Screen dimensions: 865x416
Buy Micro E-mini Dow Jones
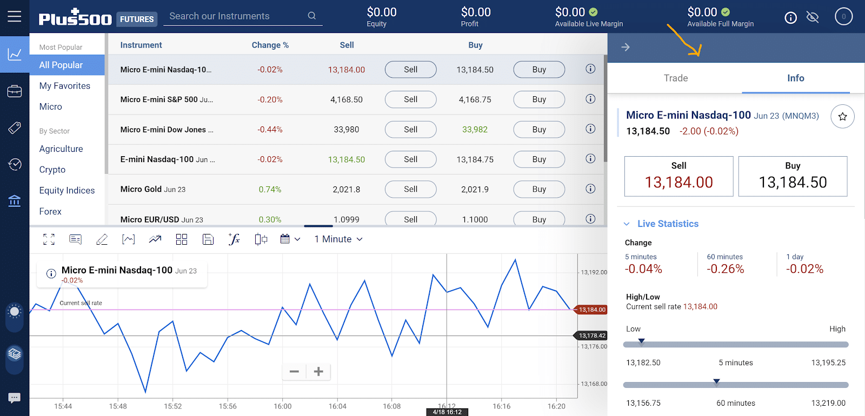click(x=539, y=130)
